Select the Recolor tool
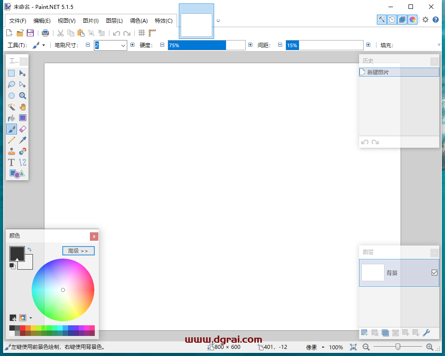 coord(22,151)
